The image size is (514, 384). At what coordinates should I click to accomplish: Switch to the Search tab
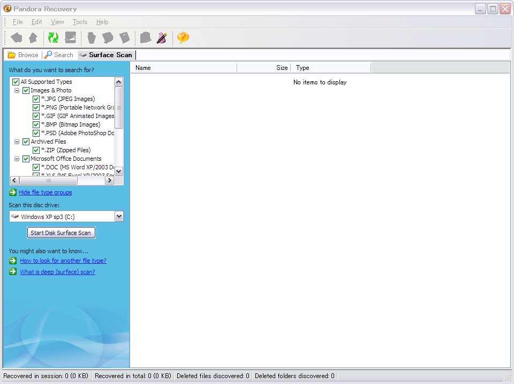tap(59, 55)
